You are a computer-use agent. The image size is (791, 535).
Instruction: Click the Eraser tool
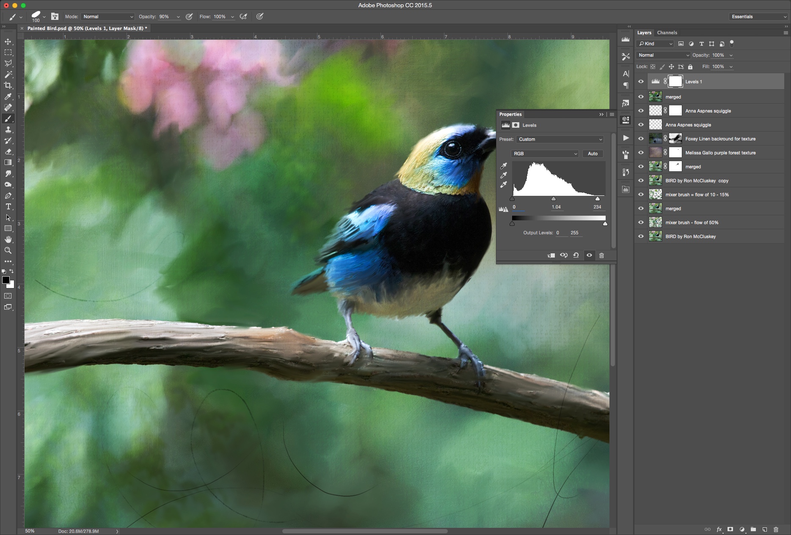[x=8, y=151]
